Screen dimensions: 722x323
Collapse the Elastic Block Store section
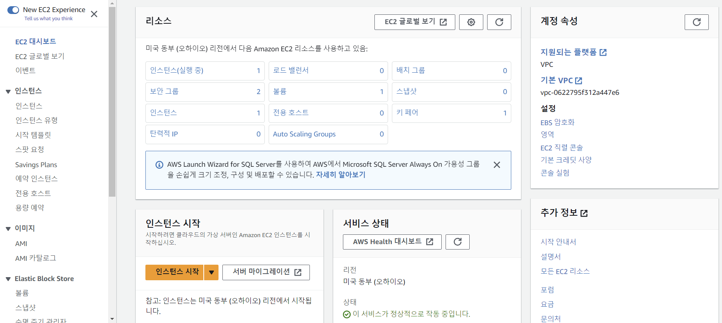8,279
